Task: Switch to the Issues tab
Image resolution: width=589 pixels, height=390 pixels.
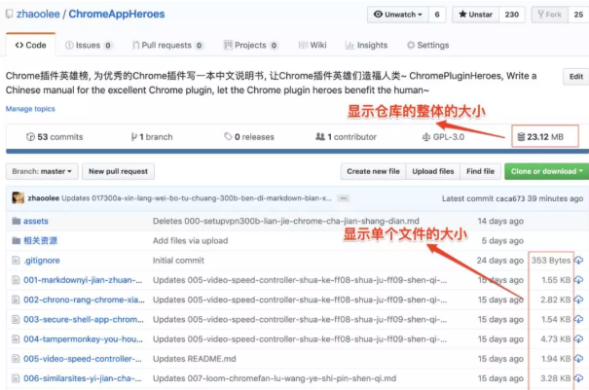Action: click(89, 46)
